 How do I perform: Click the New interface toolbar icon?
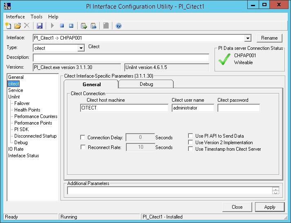click(8, 26)
